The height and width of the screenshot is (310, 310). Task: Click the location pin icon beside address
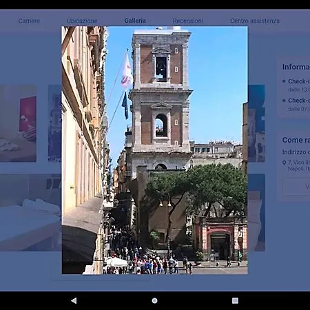[x=284, y=163]
